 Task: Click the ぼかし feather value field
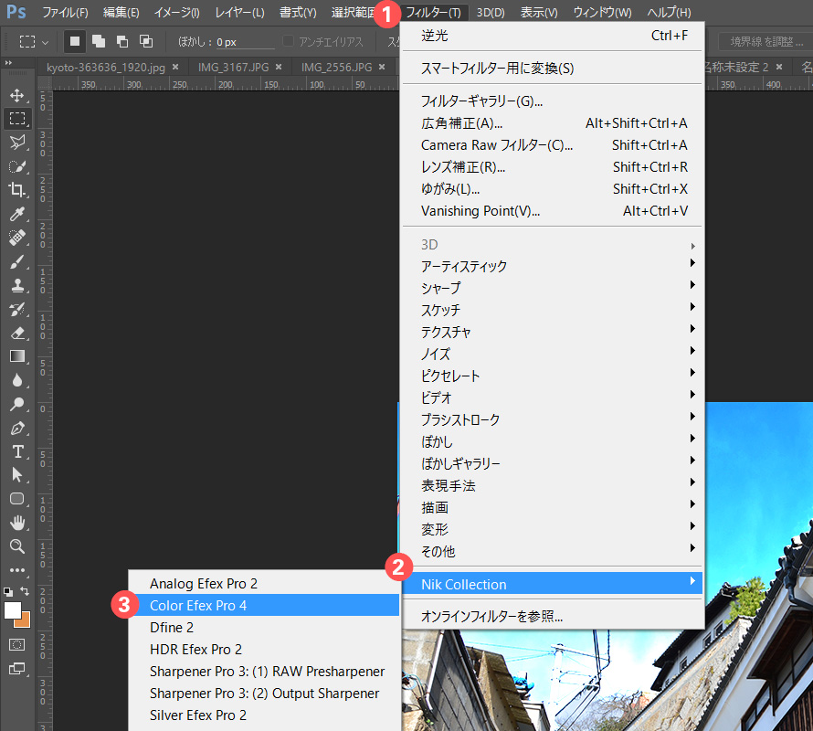pyautogui.click(x=245, y=42)
